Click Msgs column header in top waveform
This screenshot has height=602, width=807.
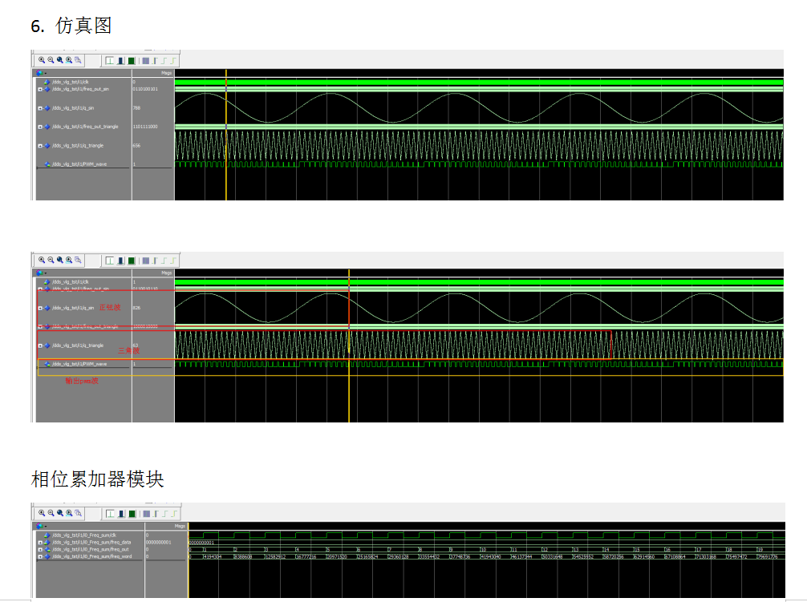click(x=166, y=72)
